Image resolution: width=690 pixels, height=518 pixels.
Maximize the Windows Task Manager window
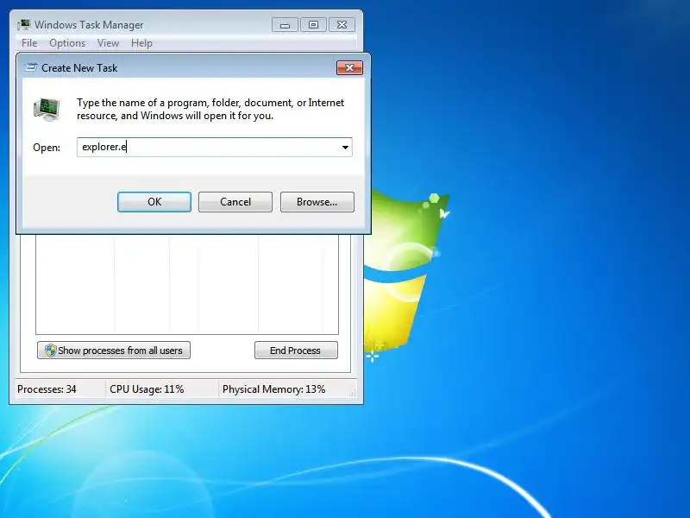click(313, 25)
